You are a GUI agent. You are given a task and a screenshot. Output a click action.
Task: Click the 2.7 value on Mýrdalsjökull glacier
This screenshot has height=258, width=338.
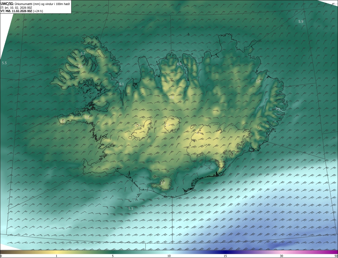(163, 183)
